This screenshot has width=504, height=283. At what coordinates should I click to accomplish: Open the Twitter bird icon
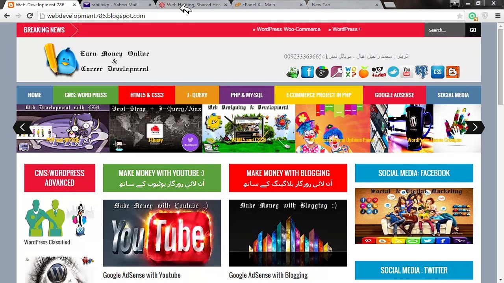pyautogui.click(x=393, y=72)
